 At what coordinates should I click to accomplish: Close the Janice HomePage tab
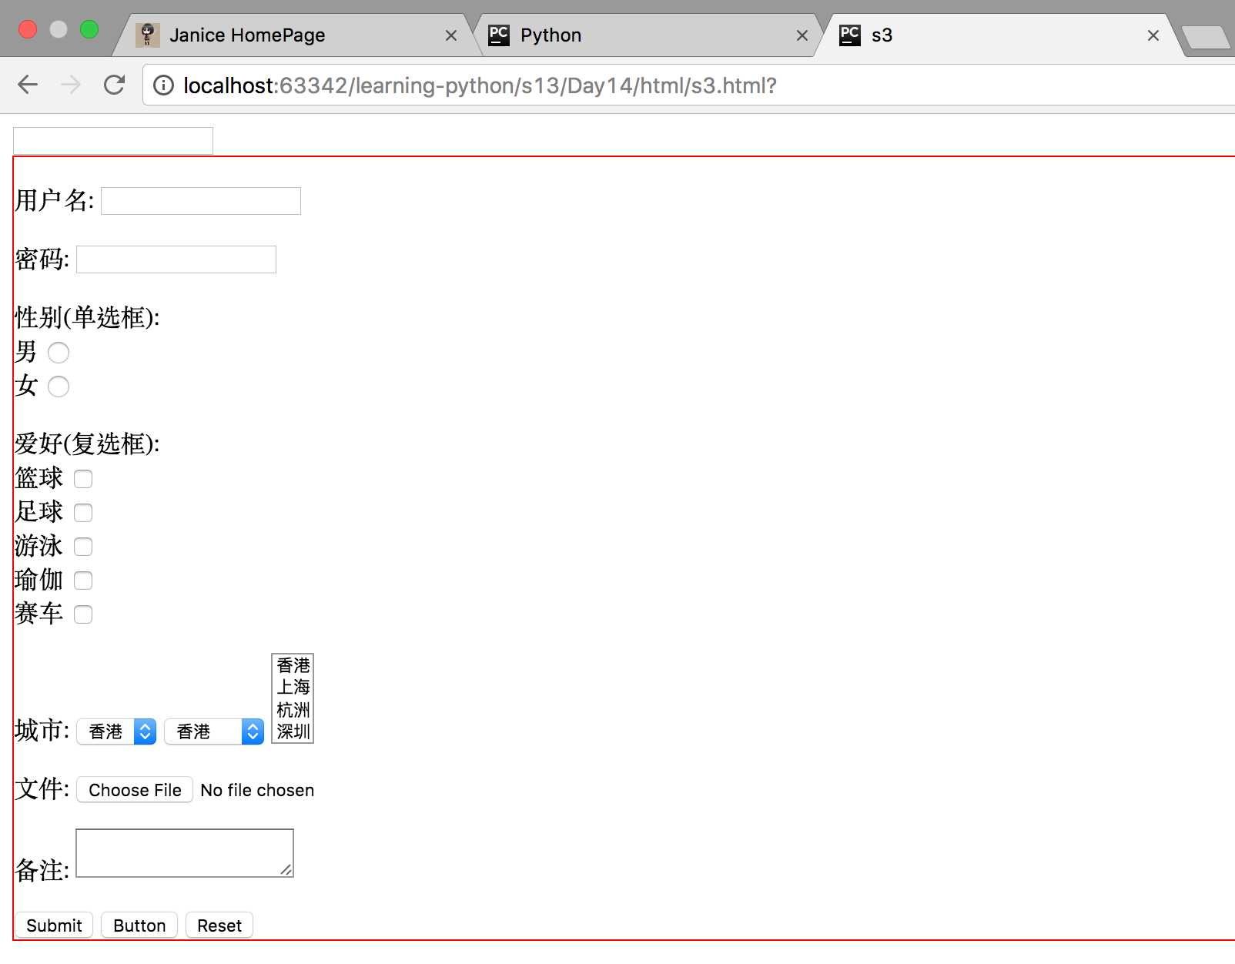click(x=451, y=35)
